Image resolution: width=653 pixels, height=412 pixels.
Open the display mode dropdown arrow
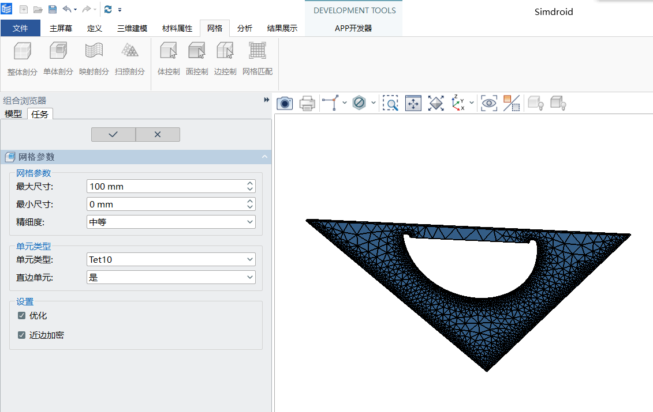click(x=374, y=103)
